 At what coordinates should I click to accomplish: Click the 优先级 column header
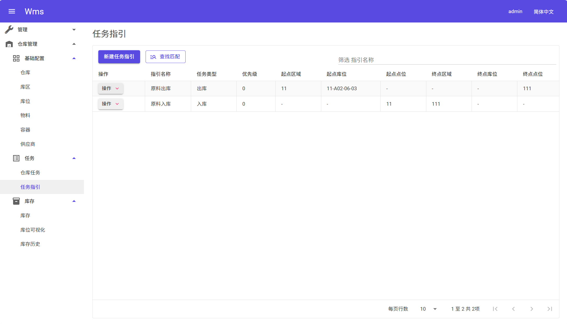click(x=250, y=74)
